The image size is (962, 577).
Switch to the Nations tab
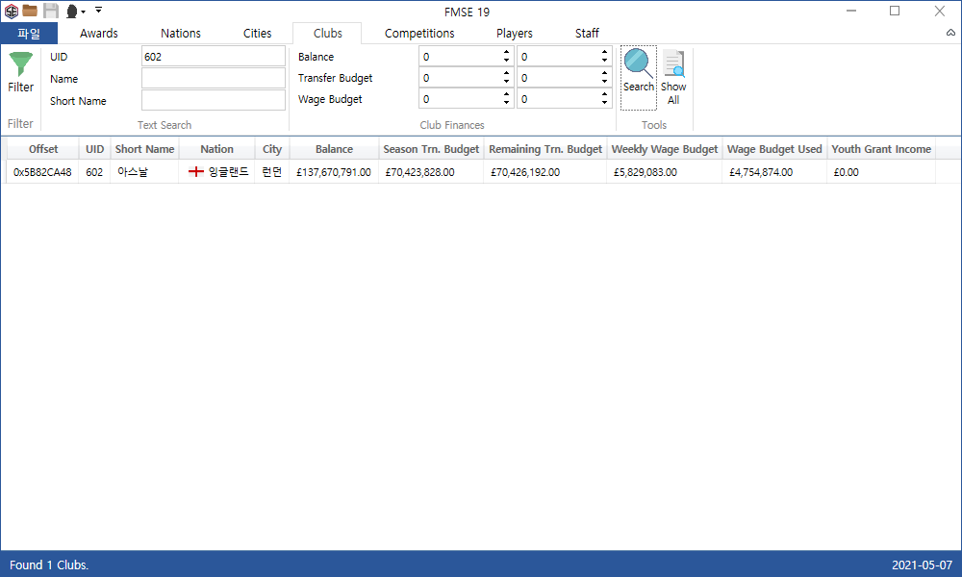tap(181, 33)
